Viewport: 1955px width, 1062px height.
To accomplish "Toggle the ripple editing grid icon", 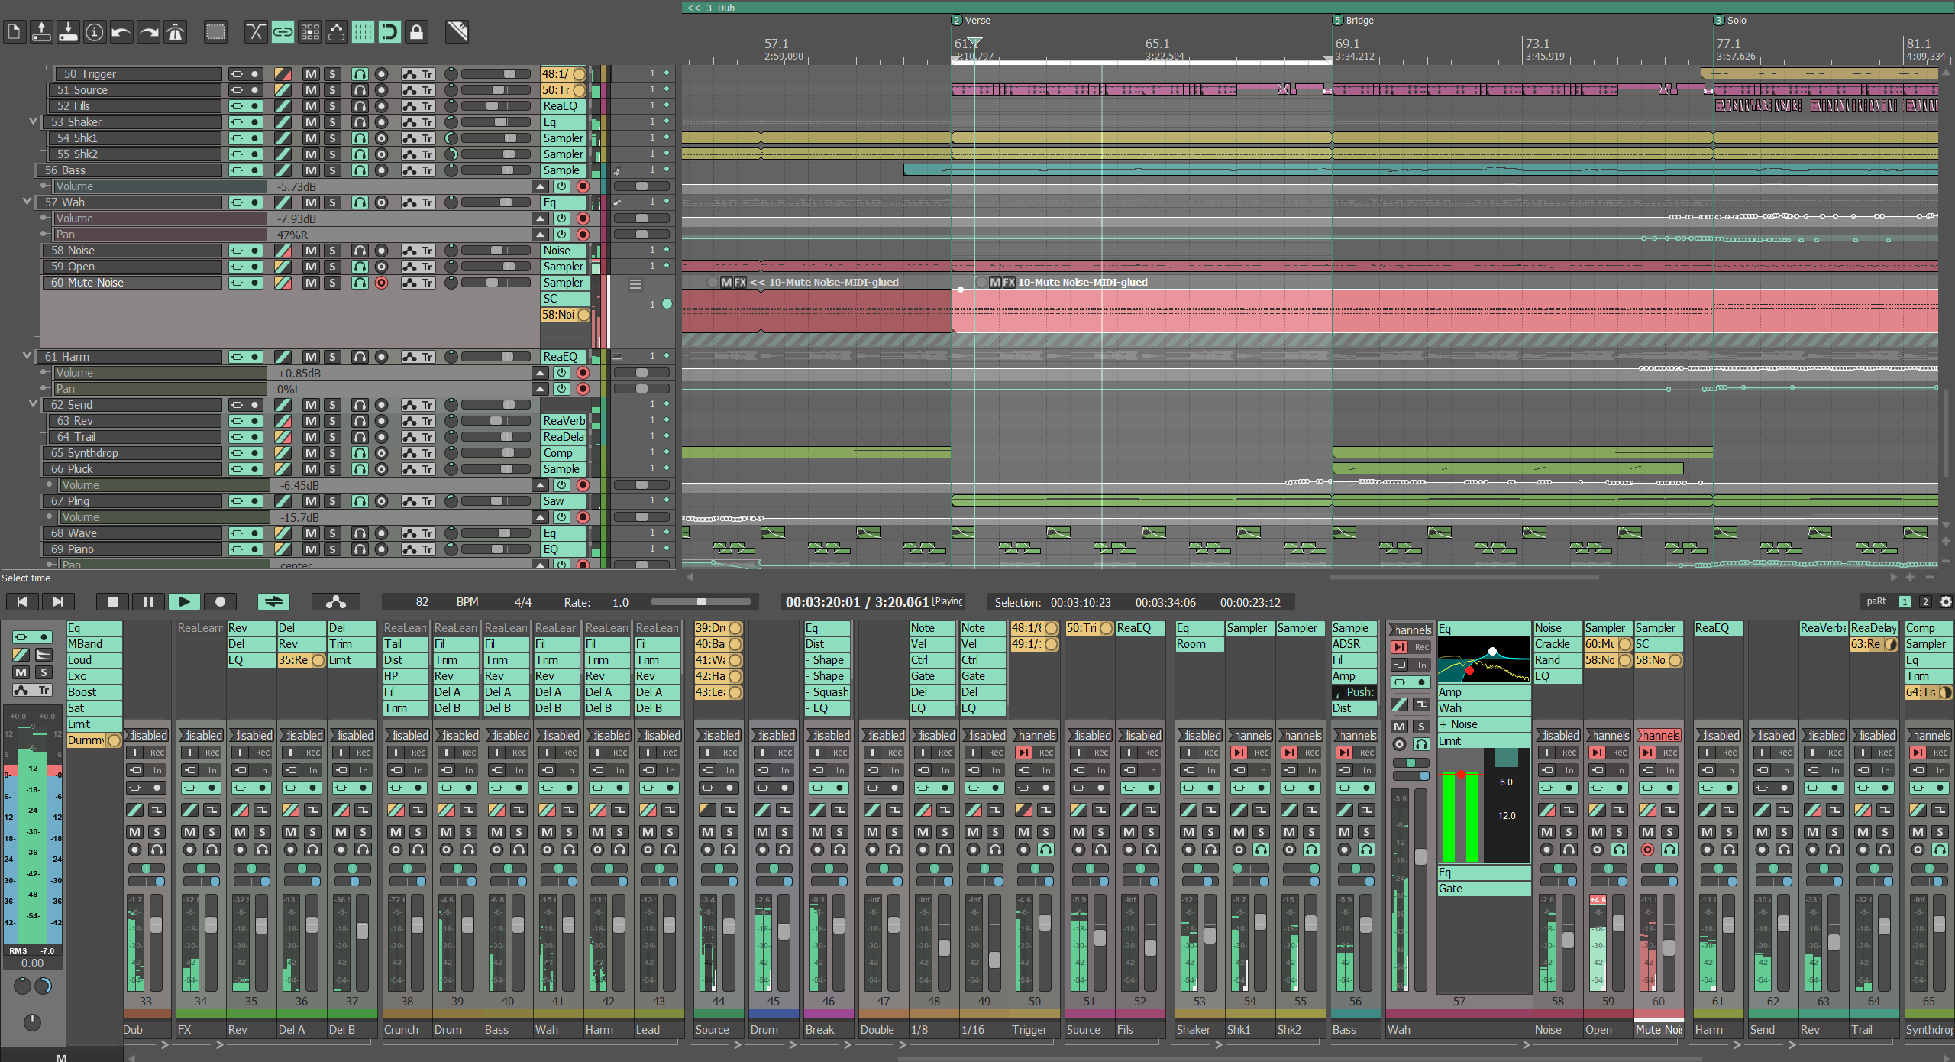I will 309,32.
